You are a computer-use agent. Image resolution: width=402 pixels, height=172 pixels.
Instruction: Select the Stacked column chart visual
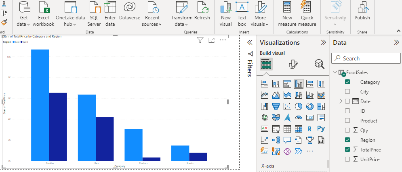pyautogui.click(x=276, y=83)
